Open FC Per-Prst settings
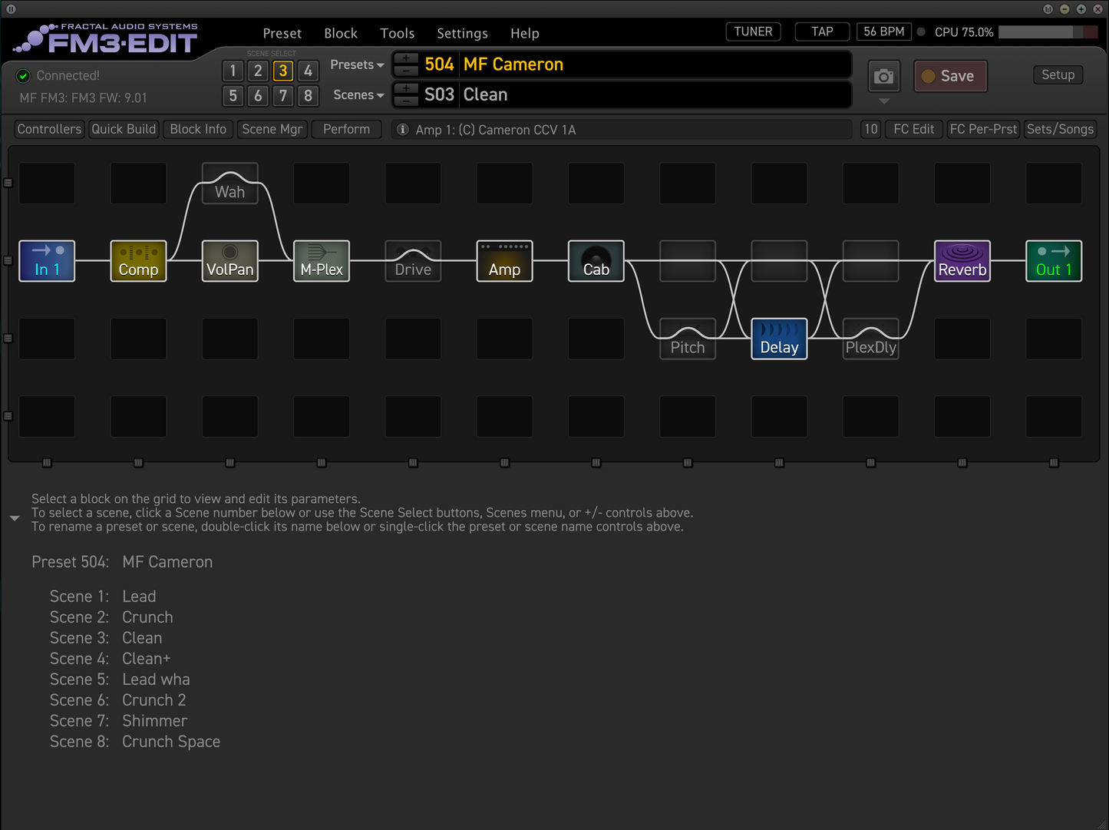This screenshot has width=1109, height=830. [983, 129]
